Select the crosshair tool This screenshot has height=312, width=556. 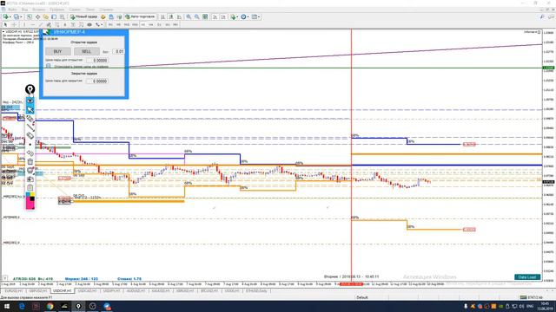(x=14, y=25)
